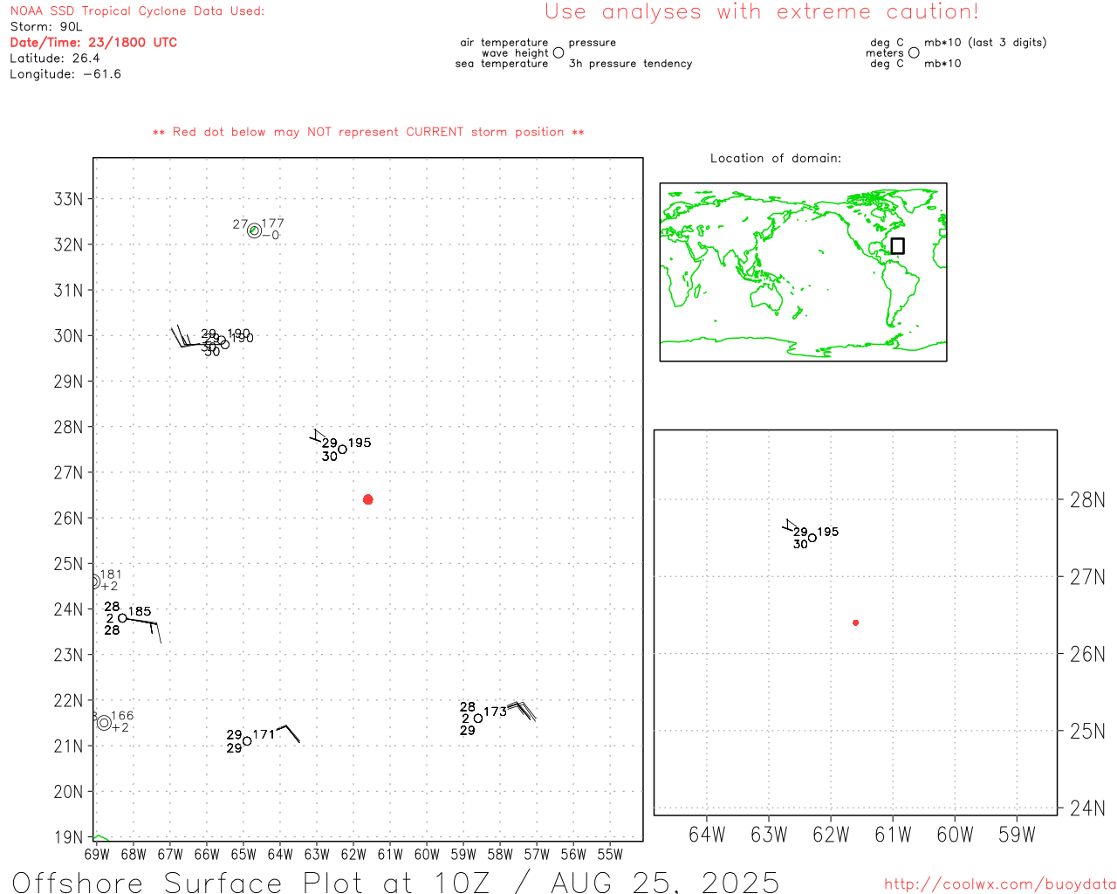The width and height of the screenshot is (1117, 894).
Task: Select the buoy station circle labeled 195 on main map
Action: point(342,449)
